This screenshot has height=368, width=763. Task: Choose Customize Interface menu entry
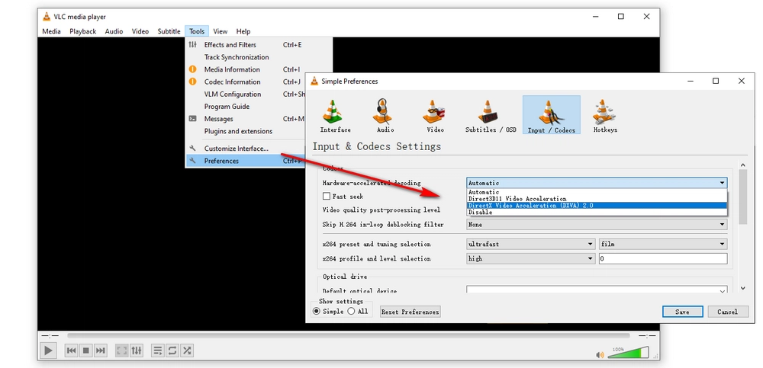[x=246, y=149]
